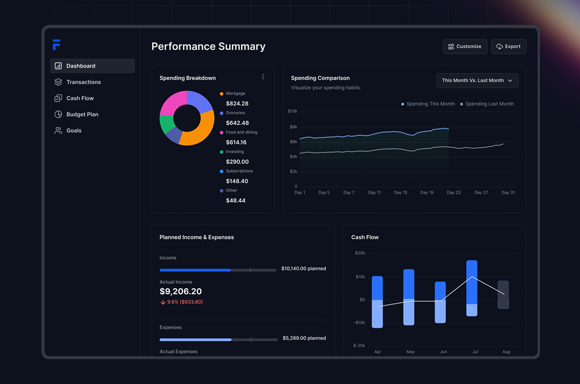Viewport: 580px width, 384px height.
Task: Click the blue F app logo
Action: pyautogui.click(x=56, y=45)
